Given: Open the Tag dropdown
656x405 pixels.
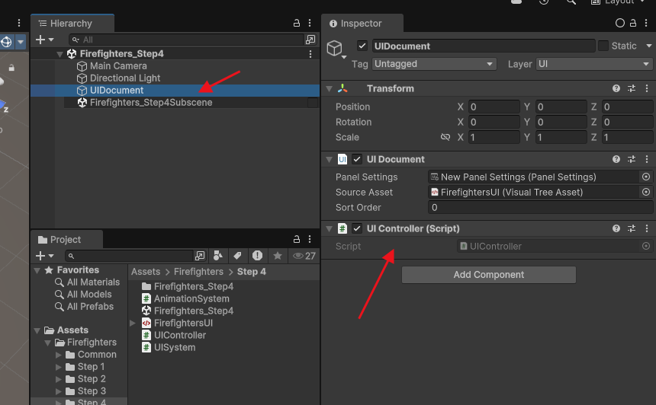Looking at the screenshot, I should point(434,64).
